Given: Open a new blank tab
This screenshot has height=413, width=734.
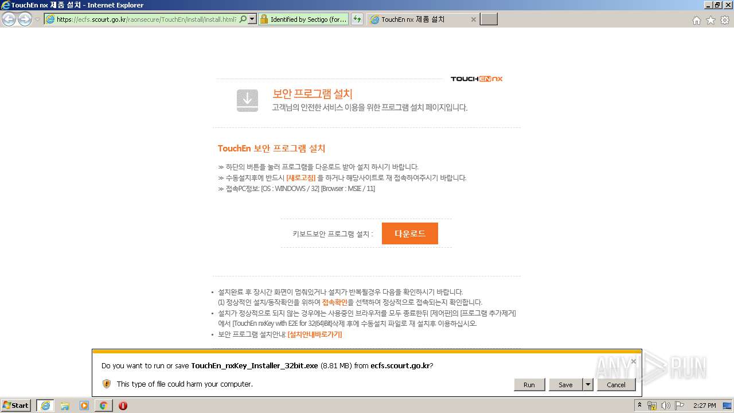Looking at the screenshot, I should pos(489,20).
